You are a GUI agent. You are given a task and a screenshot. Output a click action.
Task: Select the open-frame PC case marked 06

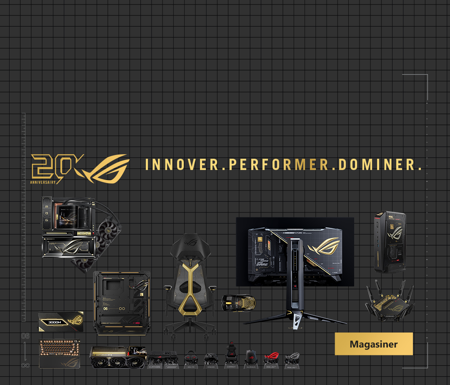point(122,303)
